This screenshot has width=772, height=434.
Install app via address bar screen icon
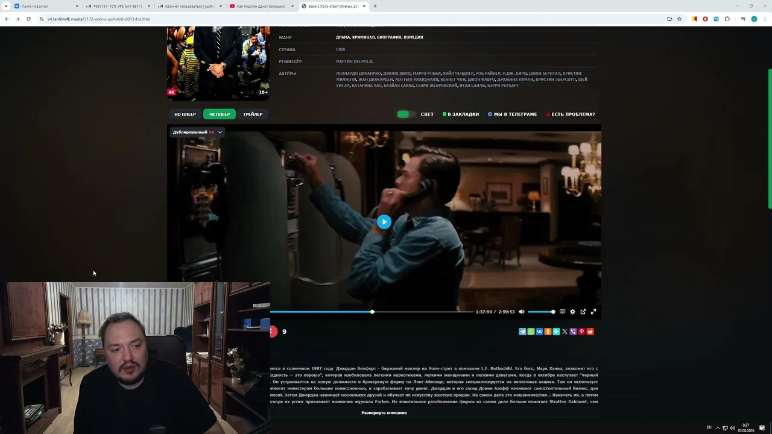pos(669,19)
